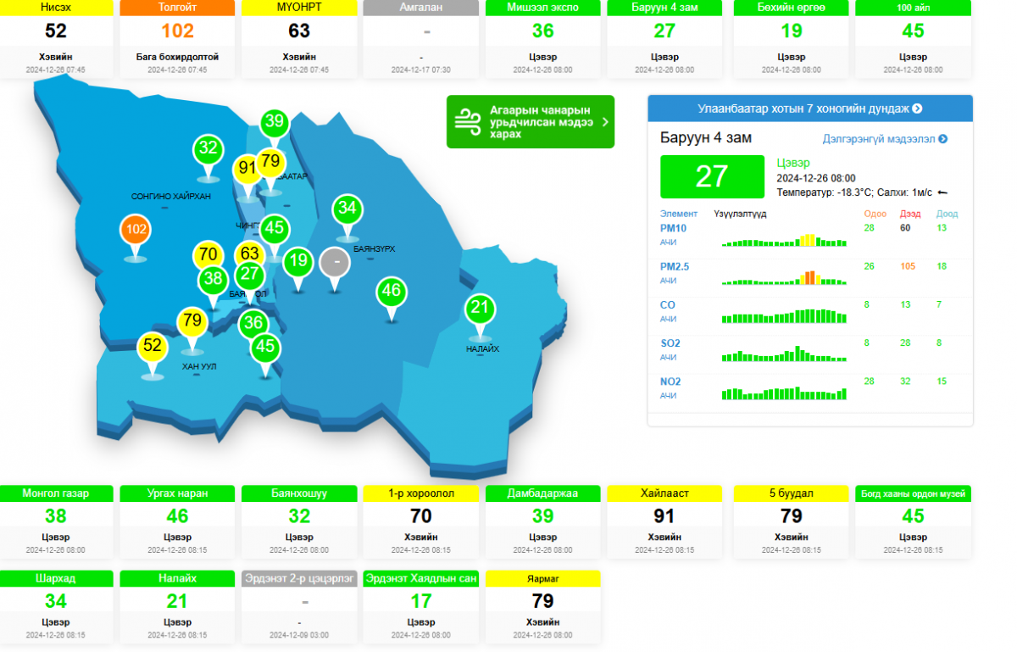Click the orange 102 map marker
The width and height of the screenshot is (1017, 652).
tap(136, 229)
